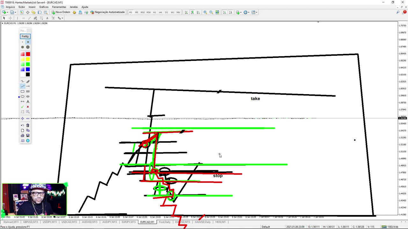
Task: Open the profiles dropdown arrow
Action: point(15,12)
